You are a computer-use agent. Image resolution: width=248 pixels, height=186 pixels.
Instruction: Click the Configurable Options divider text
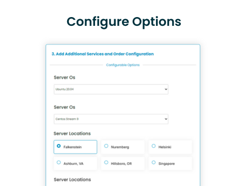123,65
